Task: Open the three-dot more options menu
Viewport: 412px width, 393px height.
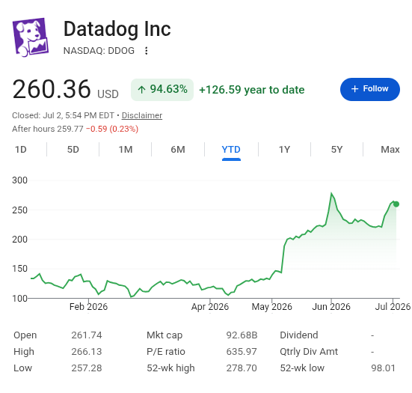Action: tap(147, 51)
